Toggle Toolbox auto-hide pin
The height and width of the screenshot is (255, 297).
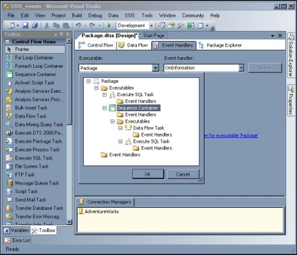coord(61,34)
